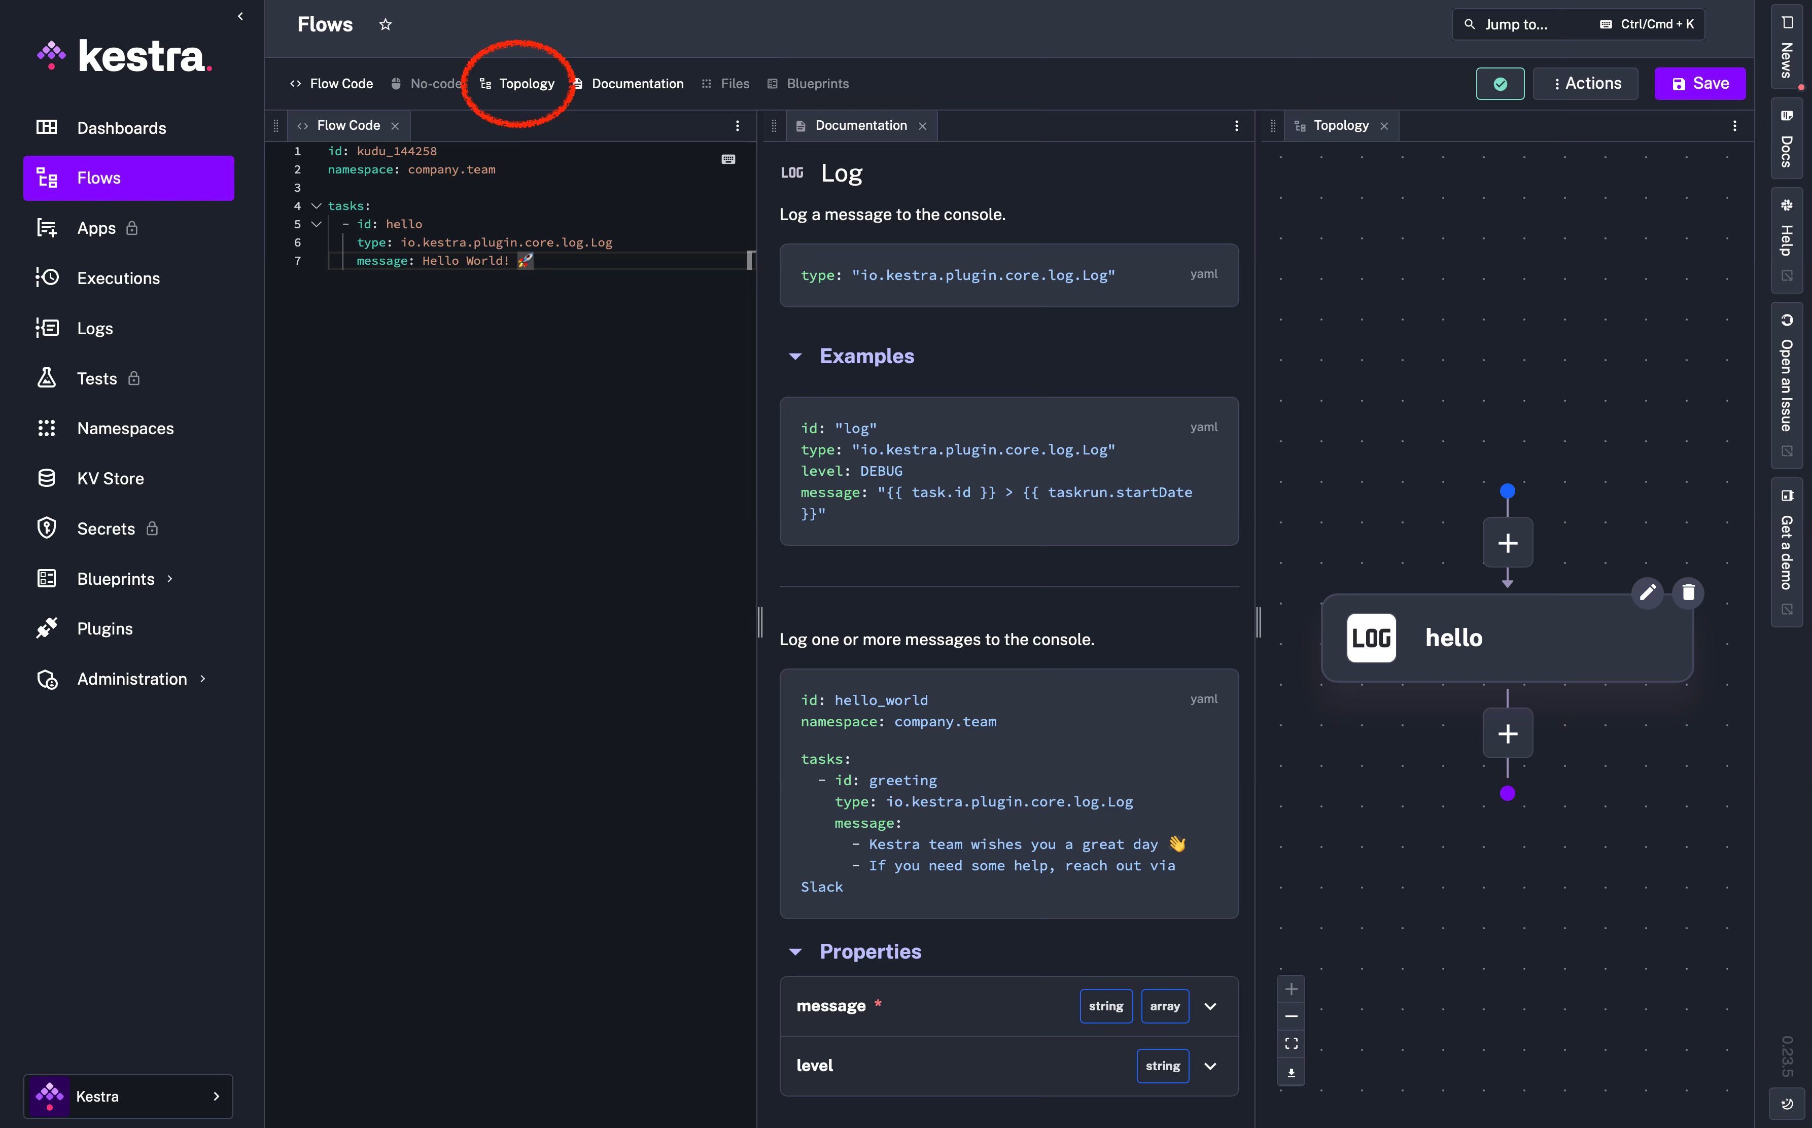Click the green flow validation check button
Screen dimensions: 1812x1128
pyautogui.click(x=1500, y=84)
